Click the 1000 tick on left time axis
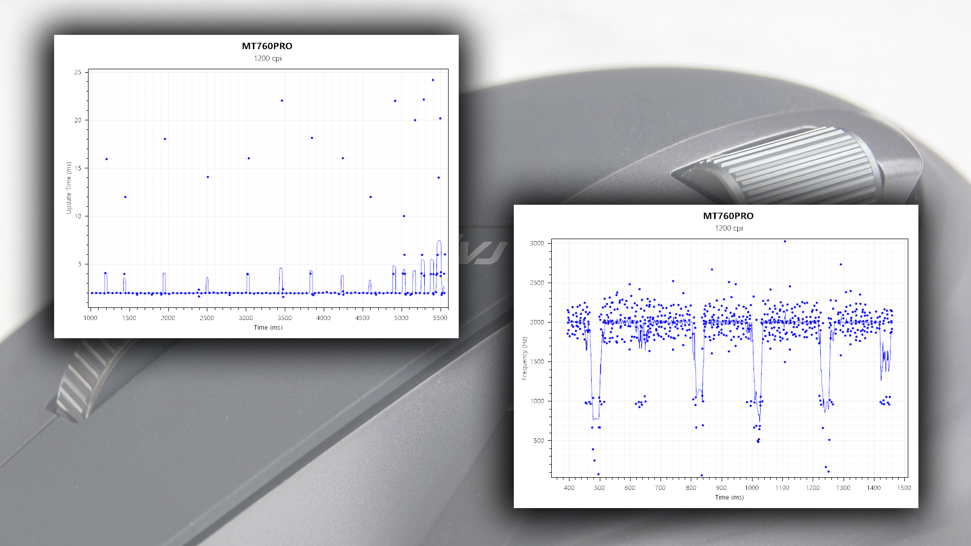971x546 pixels. coord(90,318)
